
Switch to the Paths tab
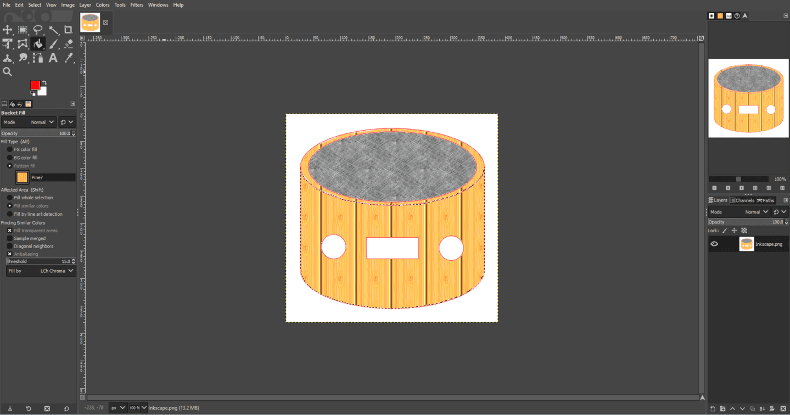[765, 200]
